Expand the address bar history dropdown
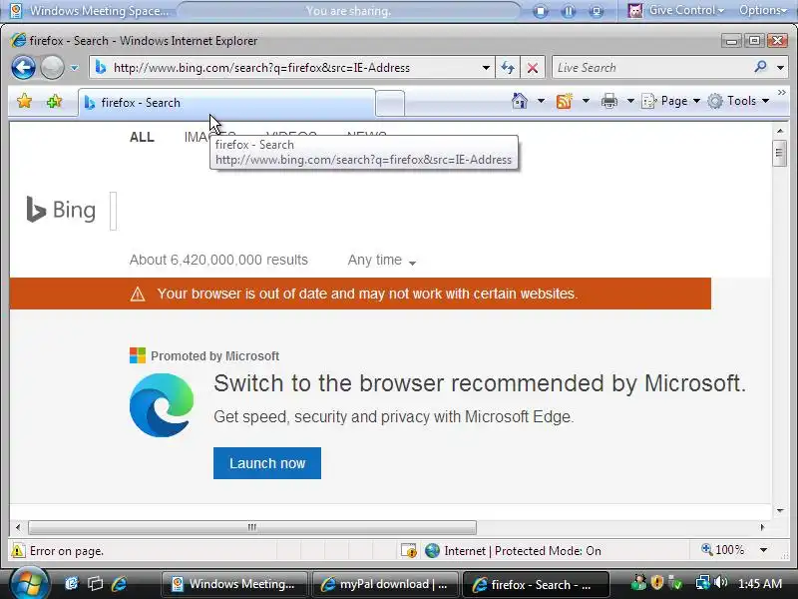798x599 pixels. pyautogui.click(x=486, y=68)
